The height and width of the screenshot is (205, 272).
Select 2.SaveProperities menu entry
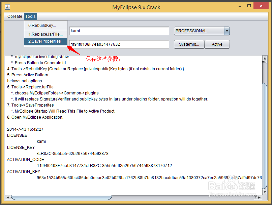point(46,41)
